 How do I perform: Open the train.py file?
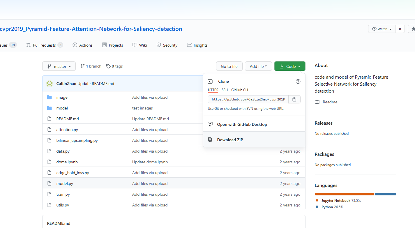[x=63, y=194]
